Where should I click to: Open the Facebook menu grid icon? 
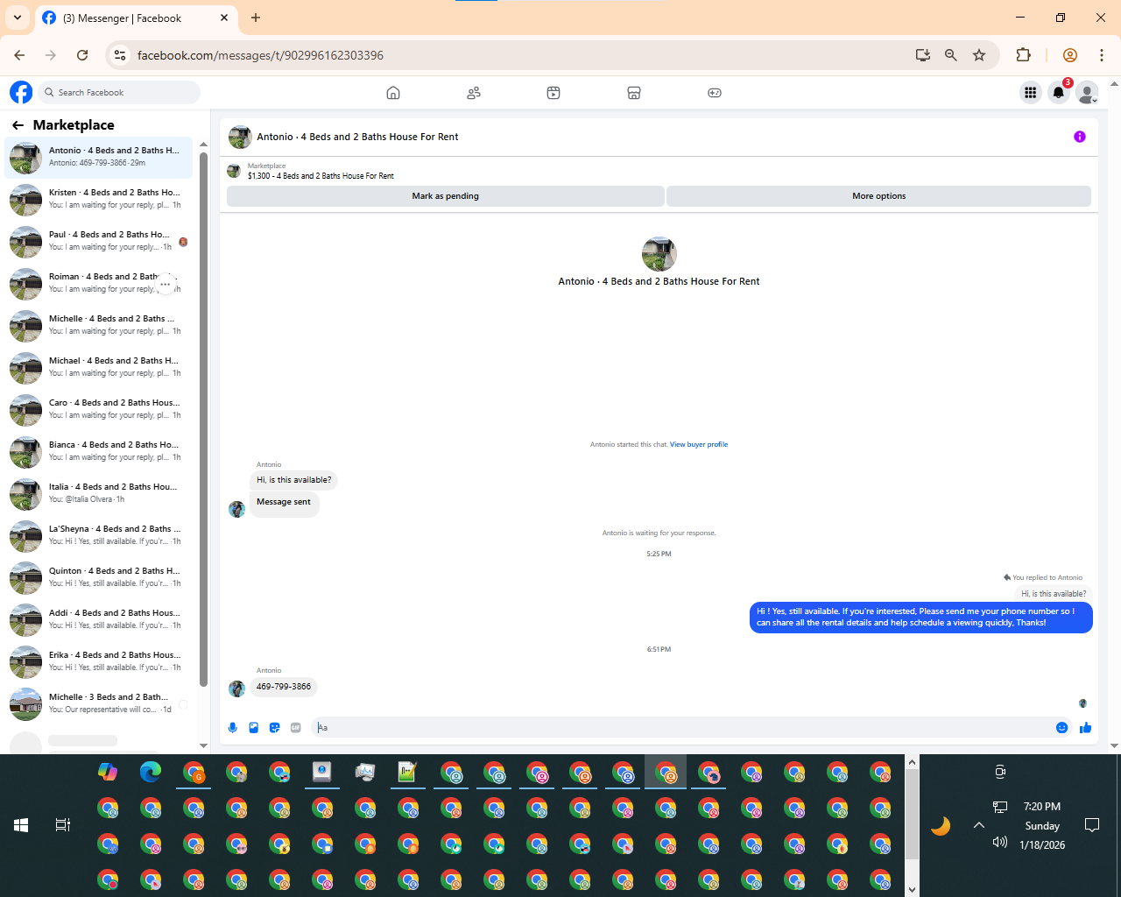pyautogui.click(x=1031, y=92)
